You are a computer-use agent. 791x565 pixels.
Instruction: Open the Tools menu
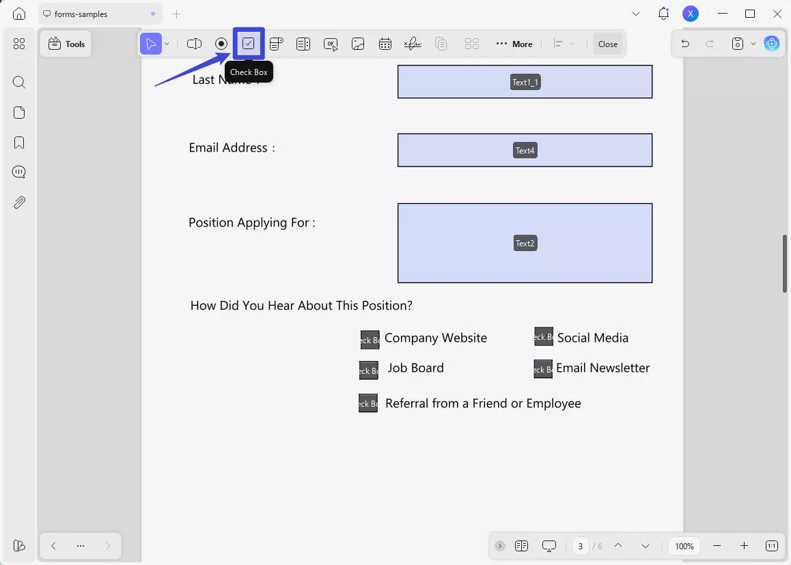[65, 43]
